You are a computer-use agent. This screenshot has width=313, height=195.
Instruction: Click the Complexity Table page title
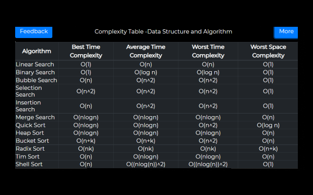163,32
